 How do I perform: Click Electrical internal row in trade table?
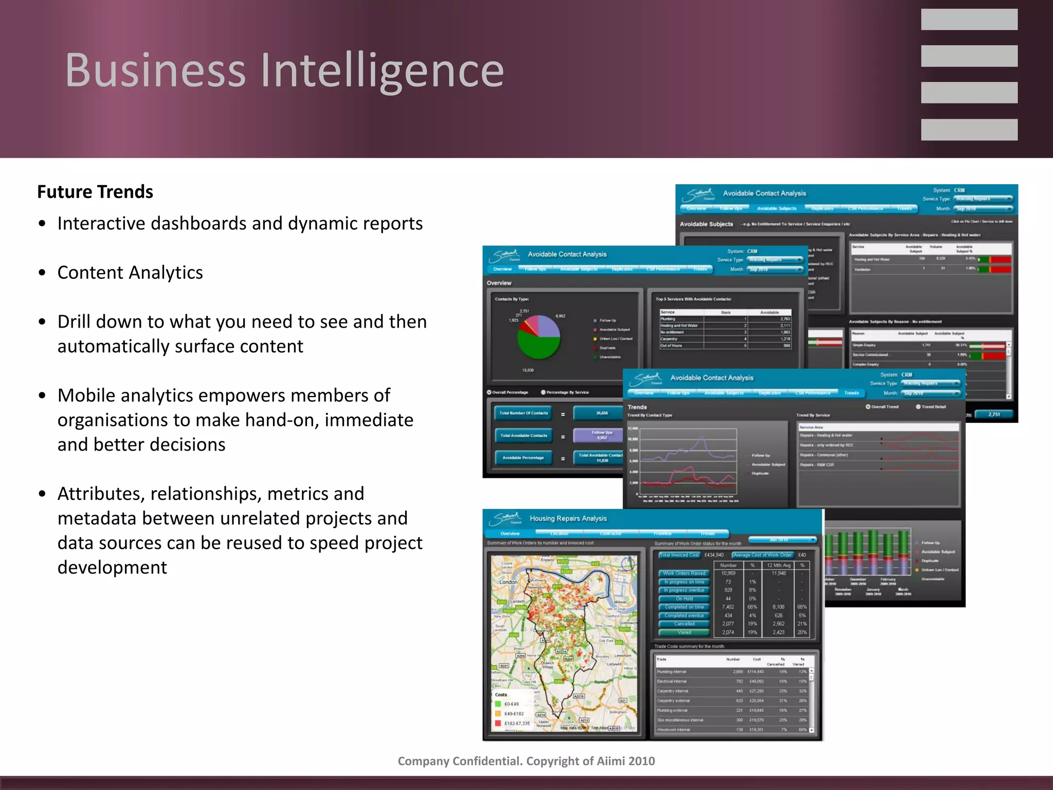point(732,681)
